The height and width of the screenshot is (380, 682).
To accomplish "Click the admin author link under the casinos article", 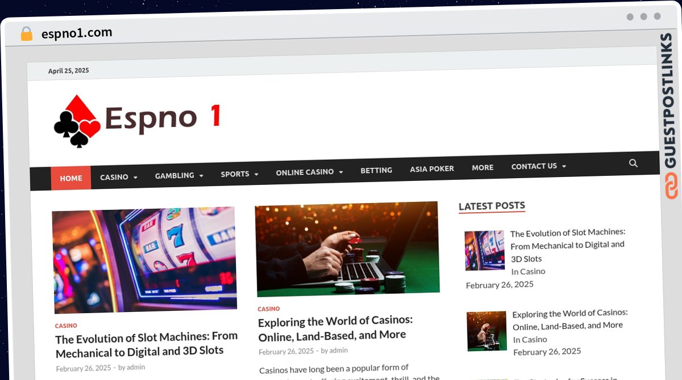I will [339, 351].
